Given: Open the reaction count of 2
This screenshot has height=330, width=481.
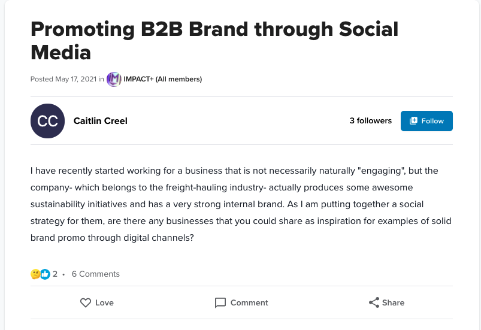Looking at the screenshot, I should (55, 274).
